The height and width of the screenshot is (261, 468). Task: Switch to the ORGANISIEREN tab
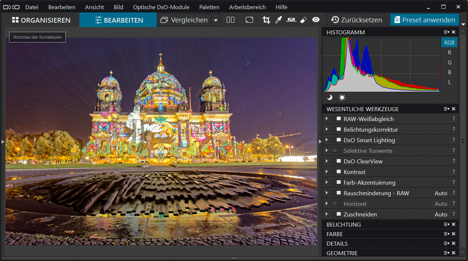coord(41,20)
